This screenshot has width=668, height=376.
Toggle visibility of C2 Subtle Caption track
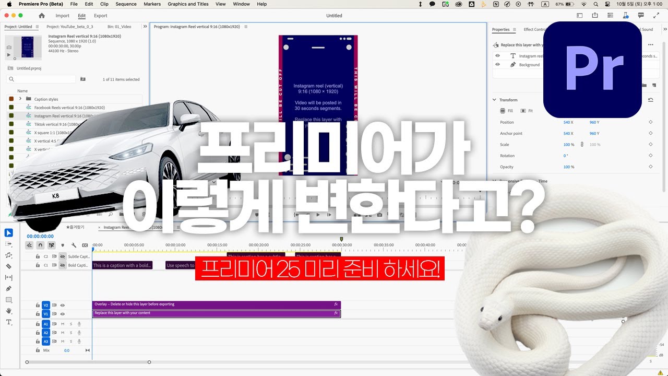click(x=62, y=256)
